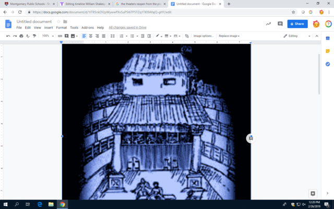The image size is (334, 209).
Task: Open the View menu
Action: pyautogui.click(x=37, y=28)
